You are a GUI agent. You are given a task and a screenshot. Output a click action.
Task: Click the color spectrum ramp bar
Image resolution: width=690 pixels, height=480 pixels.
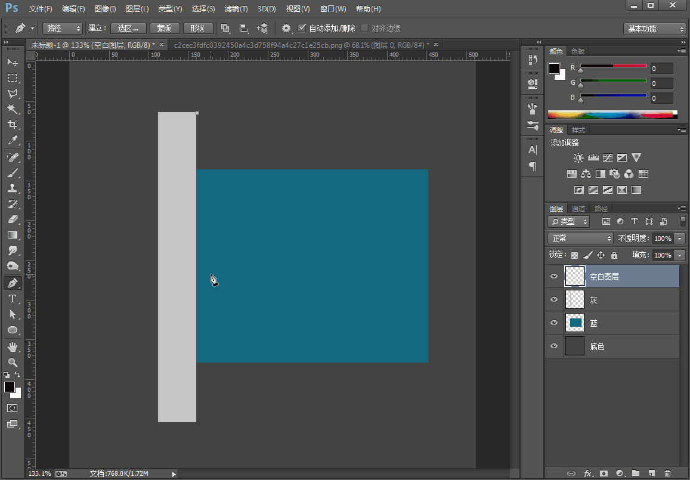point(612,114)
